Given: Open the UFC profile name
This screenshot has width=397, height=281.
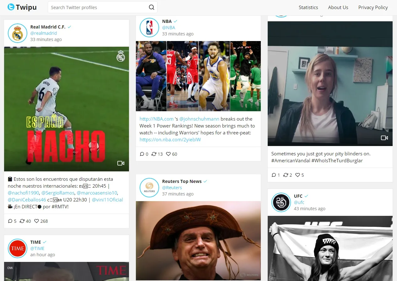Looking at the screenshot, I should click(298, 196).
